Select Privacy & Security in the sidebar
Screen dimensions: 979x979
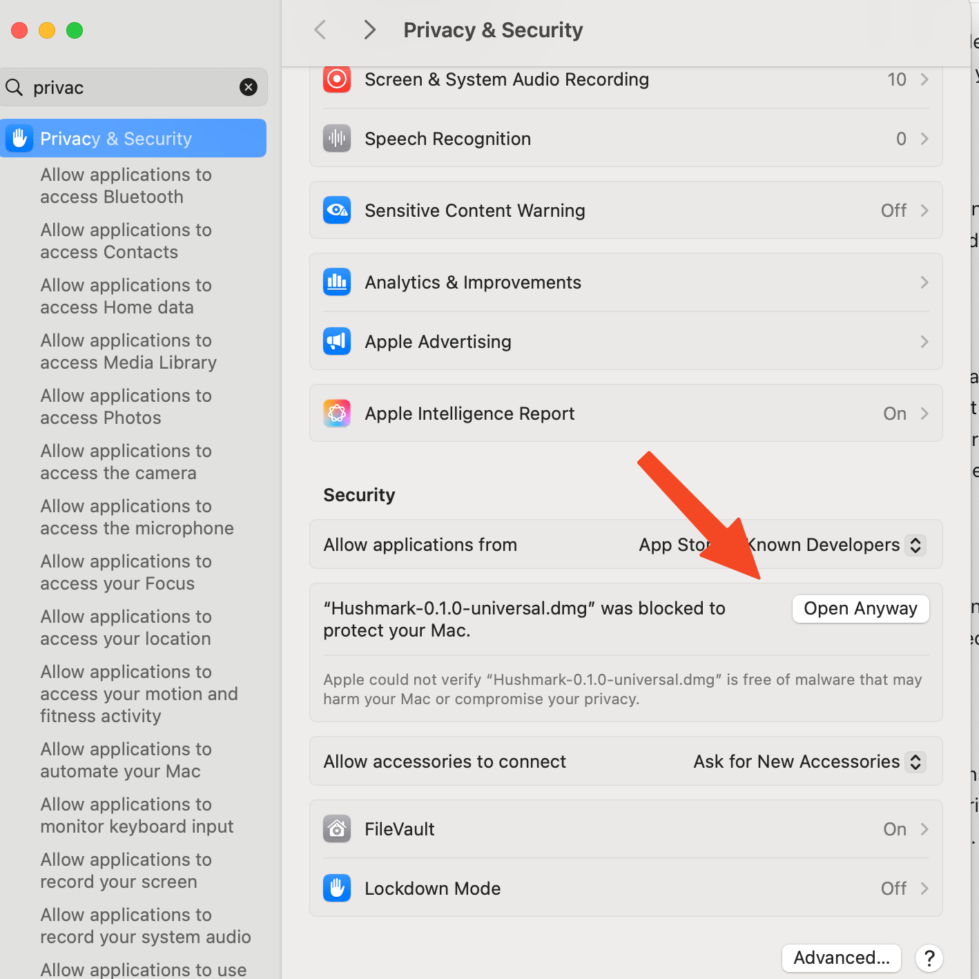pyautogui.click(x=133, y=138)
